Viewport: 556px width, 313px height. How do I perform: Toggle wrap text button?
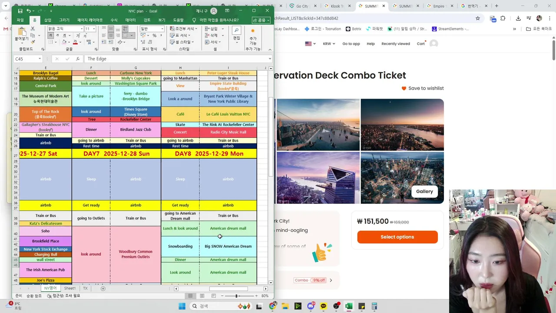[125, 29]
